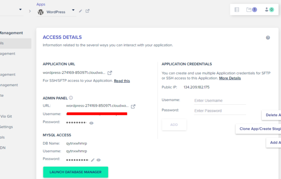The image size is (281, 179).
Task: Click the Public IP 134.209.182.175 value
Action: pyautogui.click(x=196, y=87)
